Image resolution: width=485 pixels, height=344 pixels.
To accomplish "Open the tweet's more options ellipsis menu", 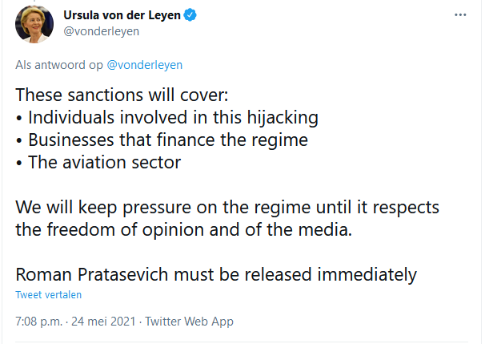I will [459, 15].
